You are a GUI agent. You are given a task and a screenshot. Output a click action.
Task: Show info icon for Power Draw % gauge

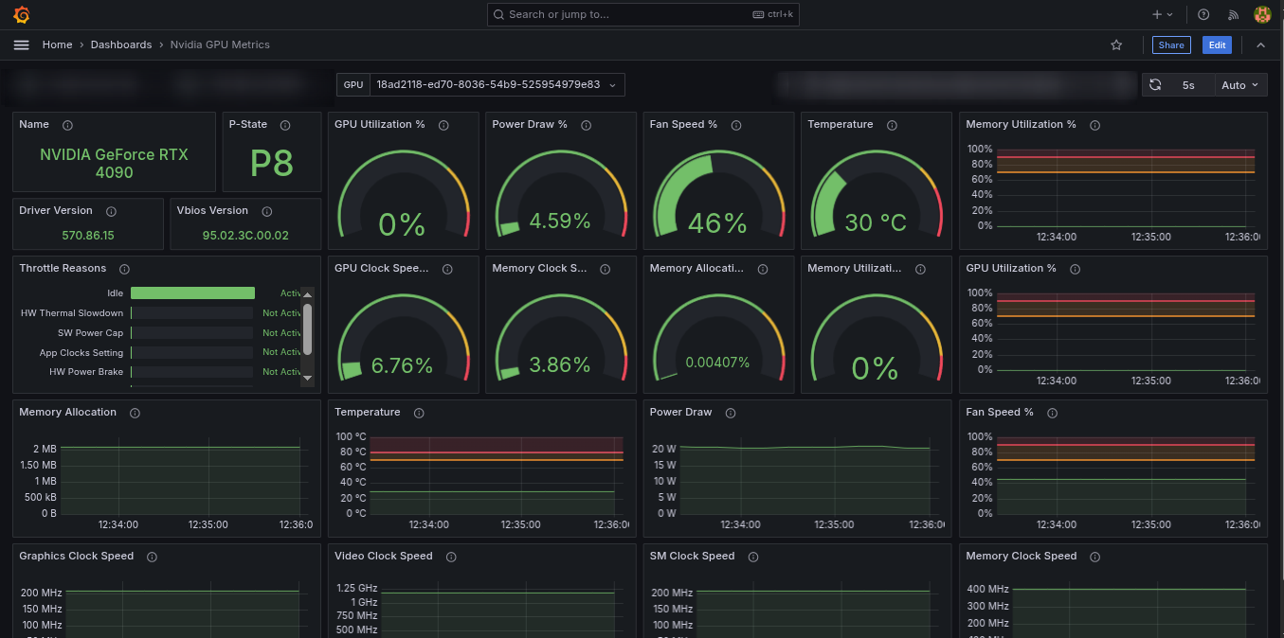[586, 125]
